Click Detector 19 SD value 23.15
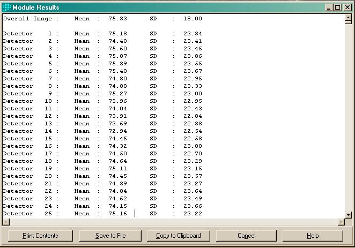The height and width of the screenshot is (248, 355). (193, 168)
